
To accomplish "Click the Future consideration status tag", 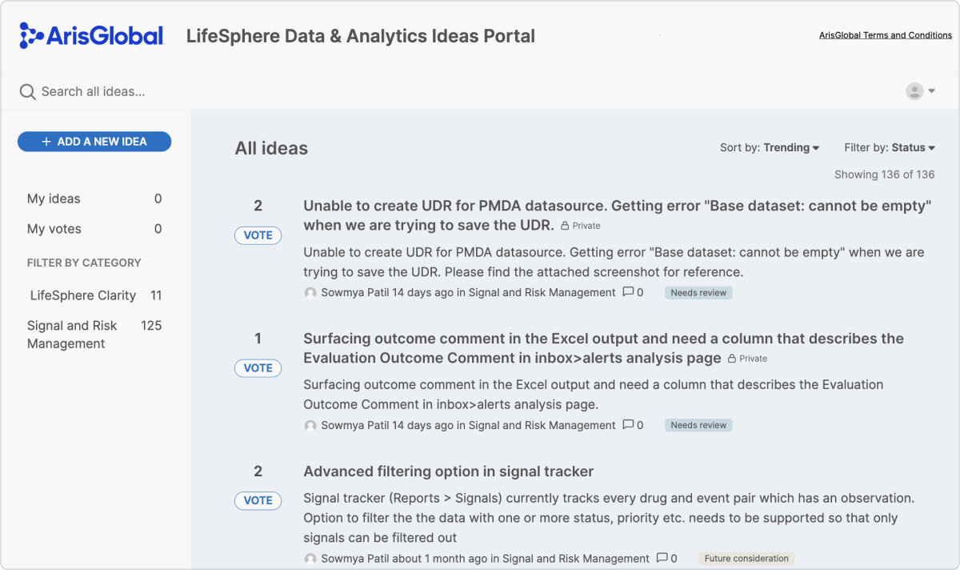I will [746, 559].
